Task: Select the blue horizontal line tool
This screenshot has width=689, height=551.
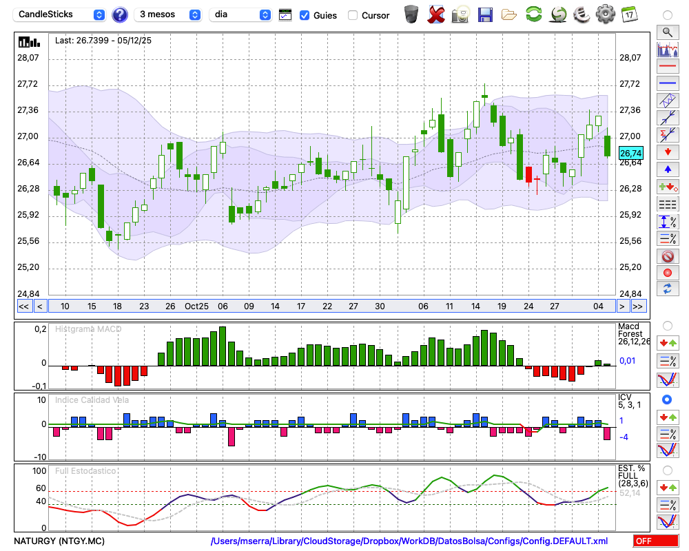Action: [667, 83]
